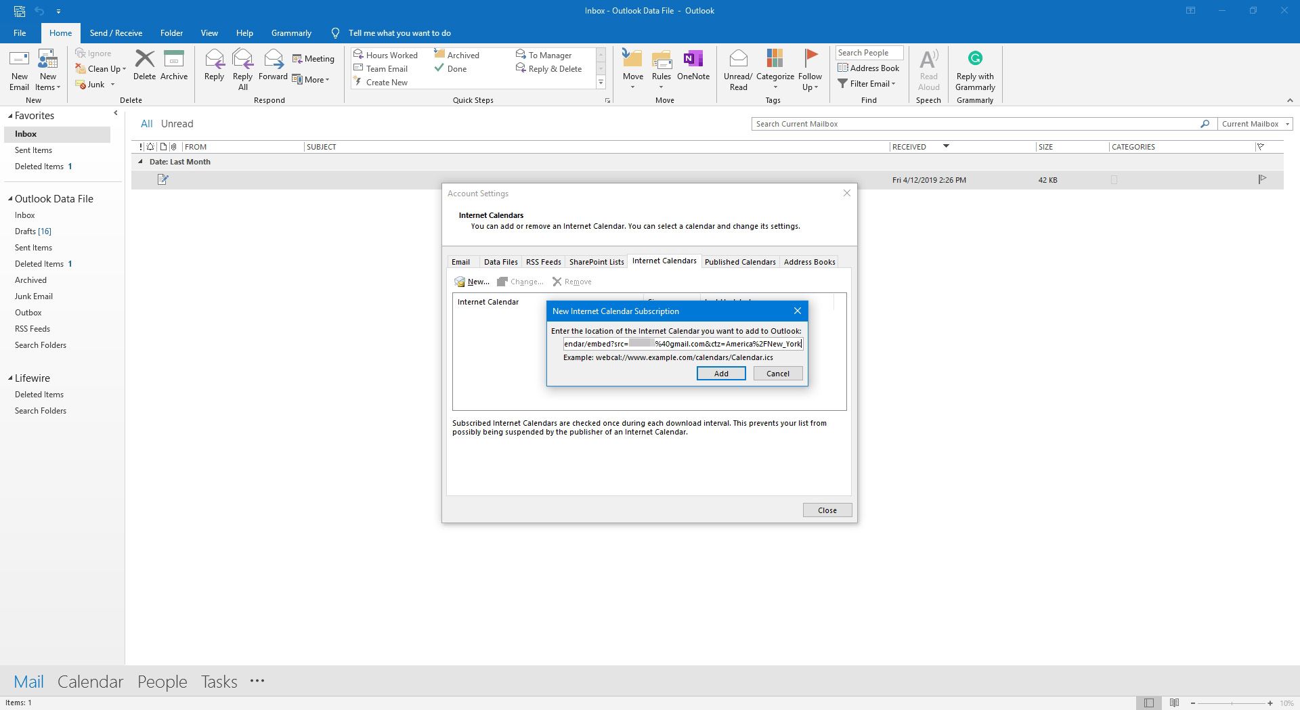Click the Internet Calendar location field
This screenshot has width=1300, height=710.
click(683, 344)
